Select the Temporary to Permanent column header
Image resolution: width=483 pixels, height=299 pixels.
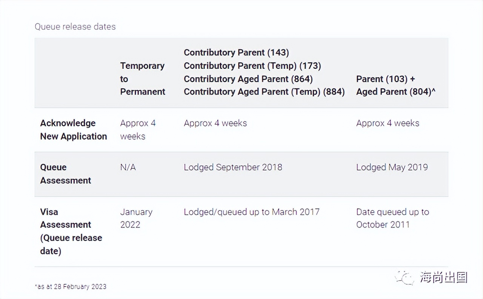[x=143, y=79]
